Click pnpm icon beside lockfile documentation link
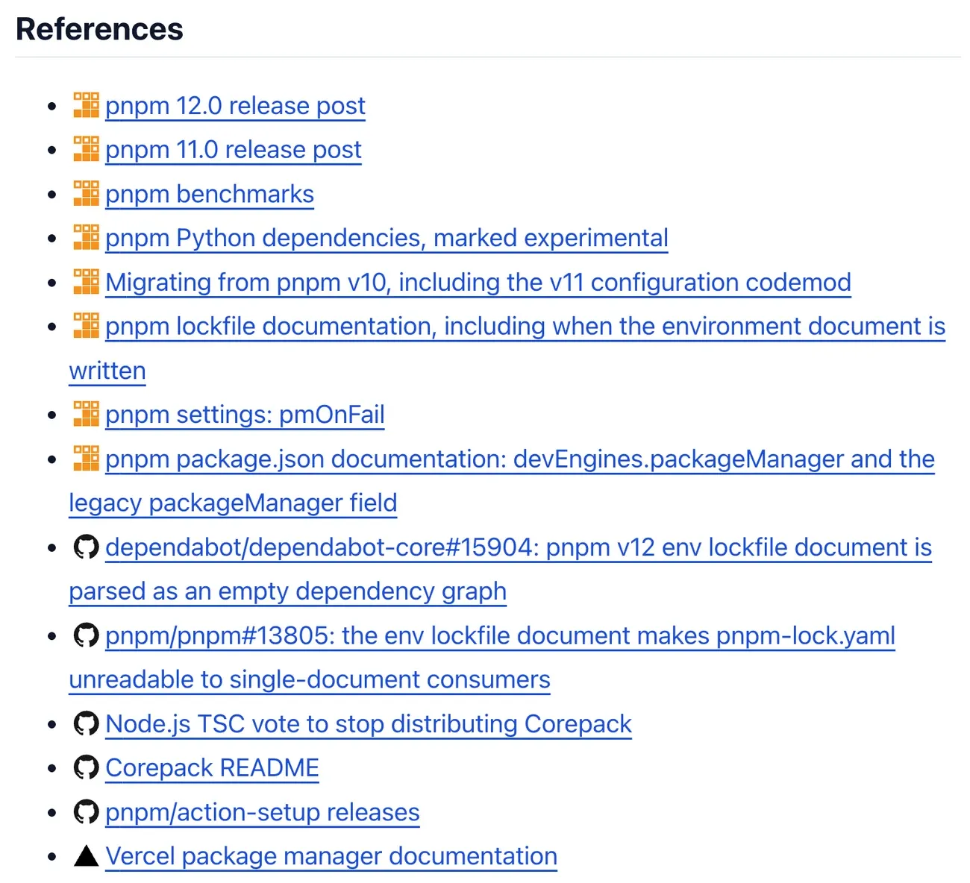The width and height of the screenshot is (970, 883). click(86, 326)
